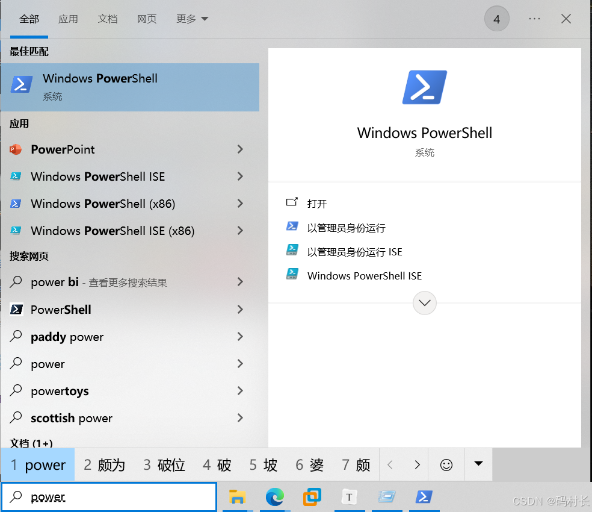This screenshot has height=512, width=592.
Task: Expand the power bi suggestion arrow
Action: pyautogui.click(x=240, y=282)
